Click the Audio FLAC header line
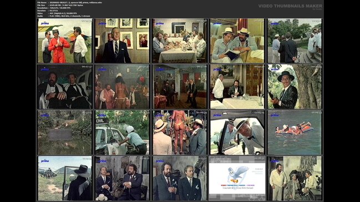Viewport: 360px width, 202px height. [x=64, y=16]
